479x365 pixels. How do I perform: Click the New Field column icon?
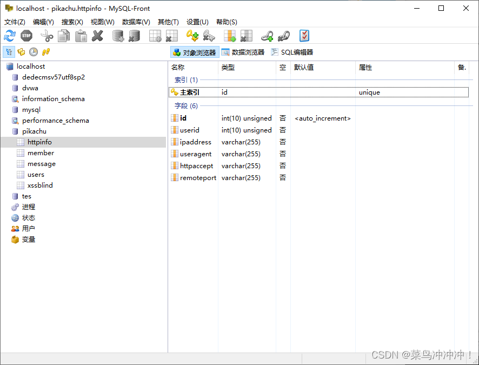pyautogui.click(x=230, y=36)
